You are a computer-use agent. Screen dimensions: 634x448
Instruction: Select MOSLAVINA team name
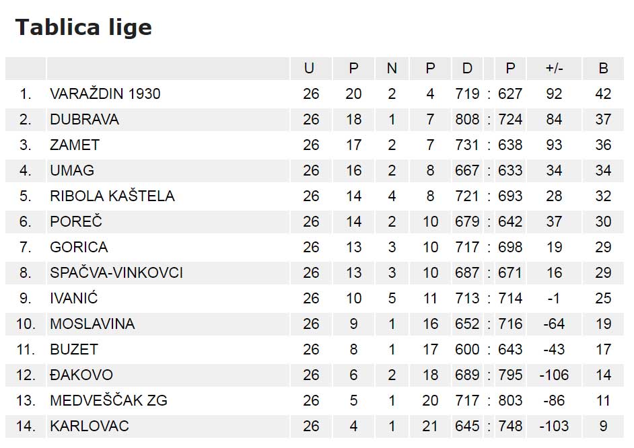pyautogui.click(x=92, y=324)
